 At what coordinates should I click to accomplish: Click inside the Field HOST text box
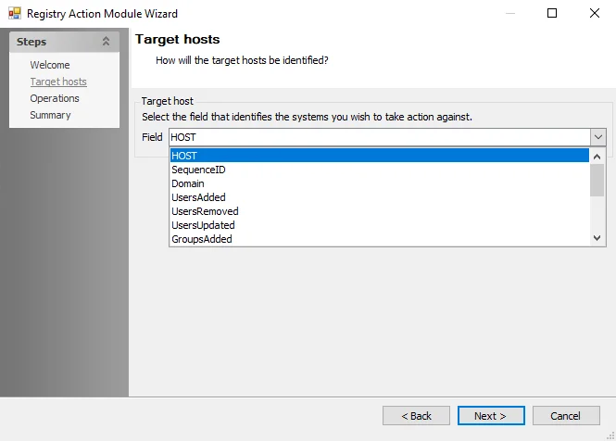click(380, 137)
